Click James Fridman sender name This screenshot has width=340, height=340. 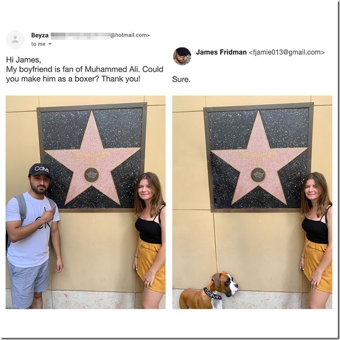coord(221,52)
